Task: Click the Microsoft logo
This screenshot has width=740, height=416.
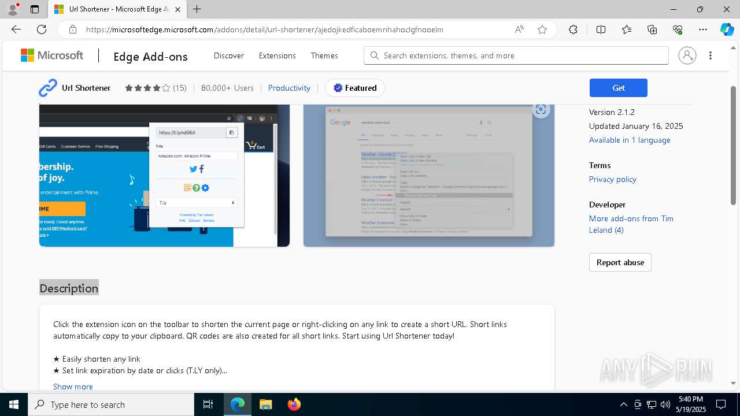Action: click(52, 55)
